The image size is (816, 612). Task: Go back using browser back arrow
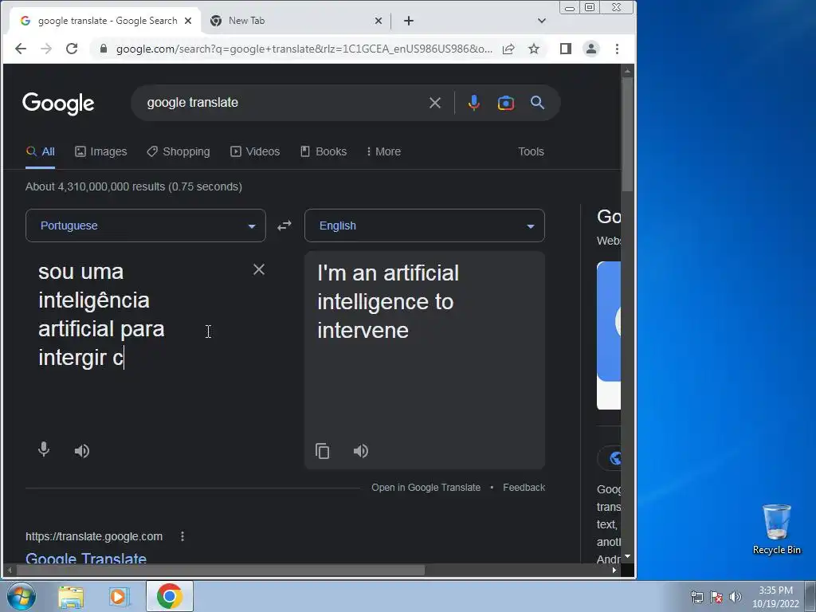(x=20, y=49)
